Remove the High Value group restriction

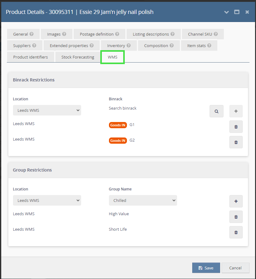(x=236, y=217)
